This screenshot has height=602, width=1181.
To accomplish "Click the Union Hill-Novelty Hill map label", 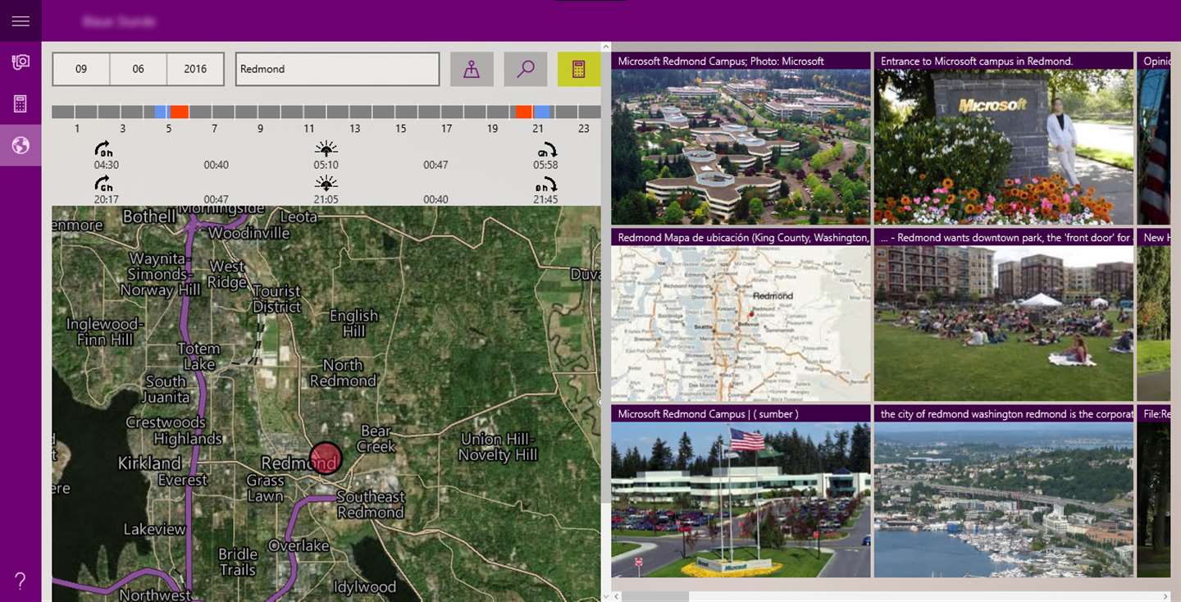I will coord(498,447).
